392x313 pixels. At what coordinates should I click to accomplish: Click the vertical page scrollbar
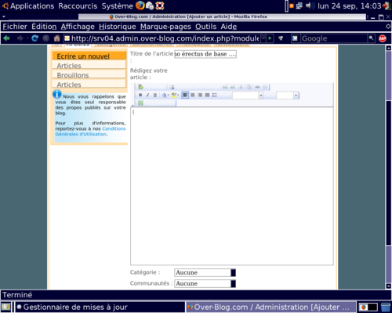pos(389,167)
